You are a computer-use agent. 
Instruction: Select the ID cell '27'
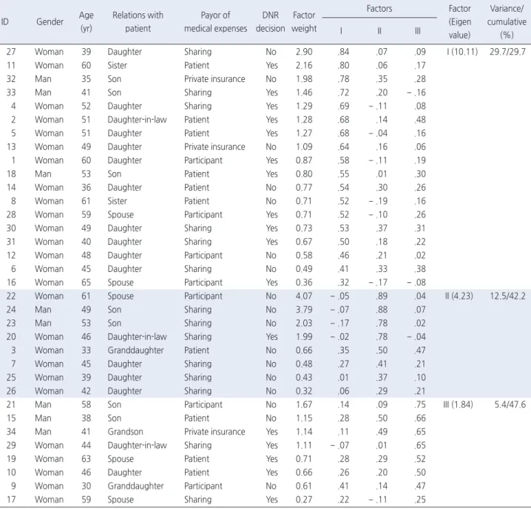pos(11,52)
